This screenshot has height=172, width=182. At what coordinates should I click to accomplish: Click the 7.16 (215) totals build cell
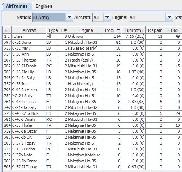click(133, 36)
